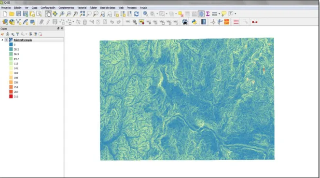Viewport: 320px width, 178px height.
Task: Open the Ráster menu
Action: [x=93, y=8]
